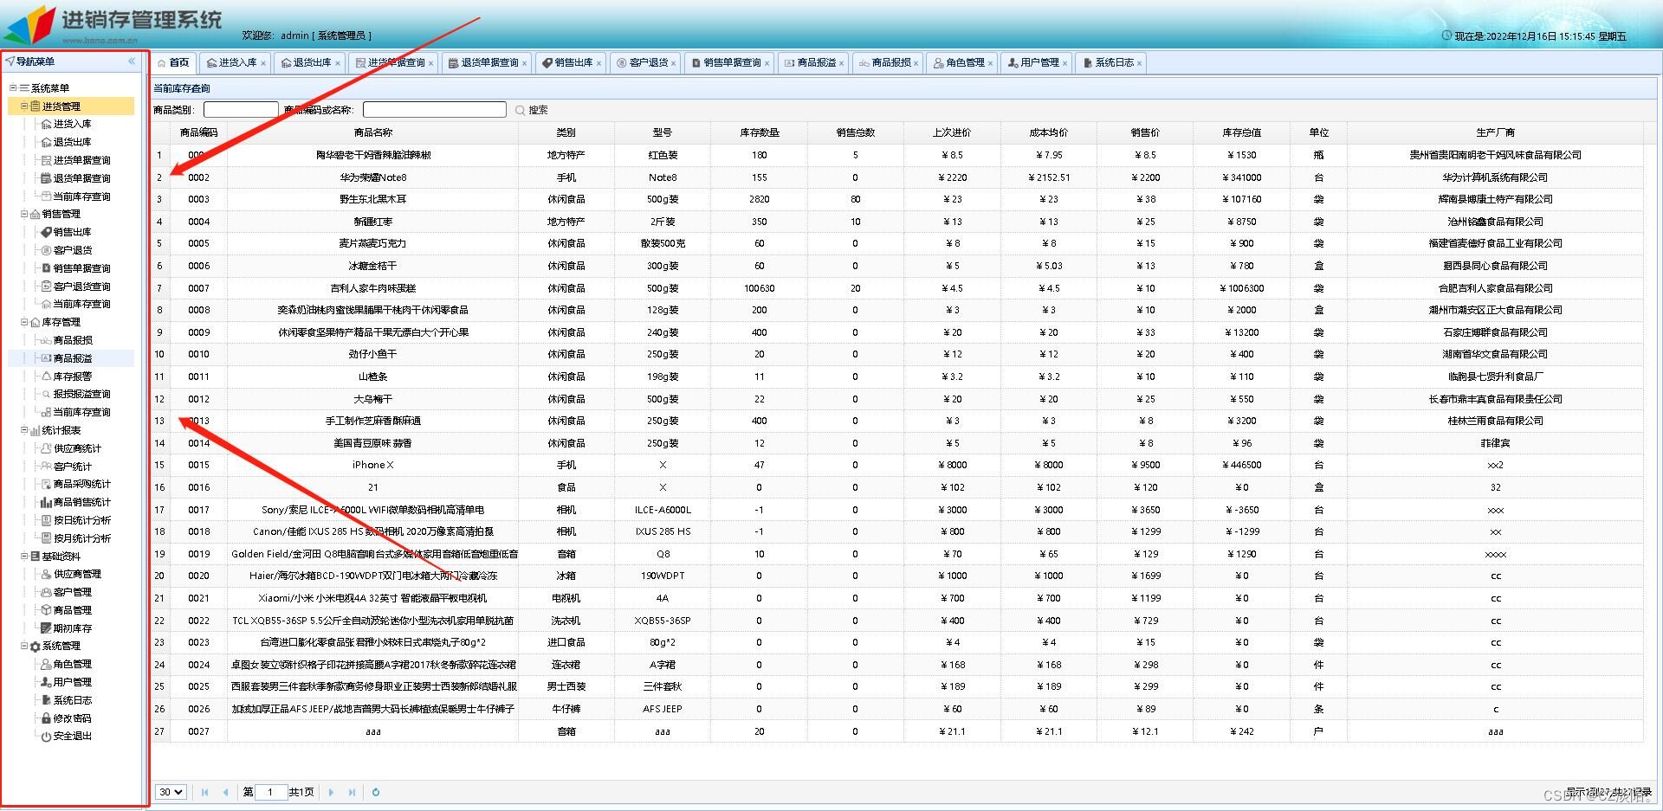Open 商品采购统计 report
The width and height of the screenshot is (1663, 811).
(81, 484)
